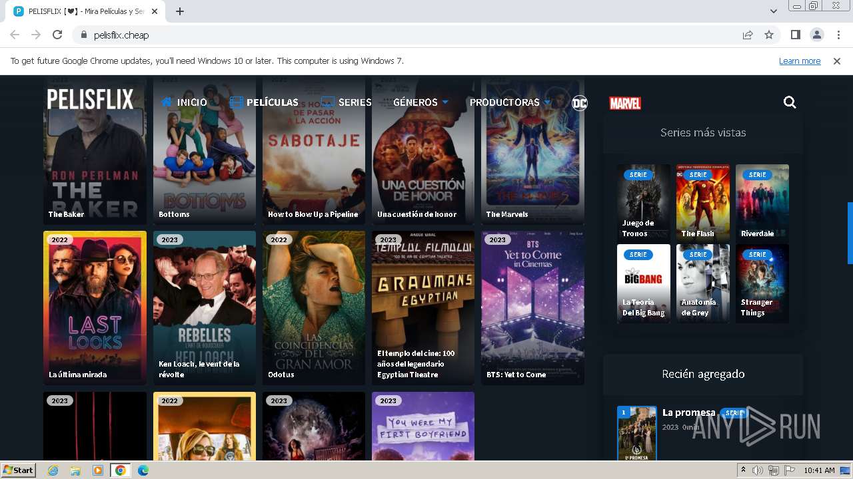Open Chrome tab search dropdown arrow
853x479 pixels.
[x=774, y=11]
